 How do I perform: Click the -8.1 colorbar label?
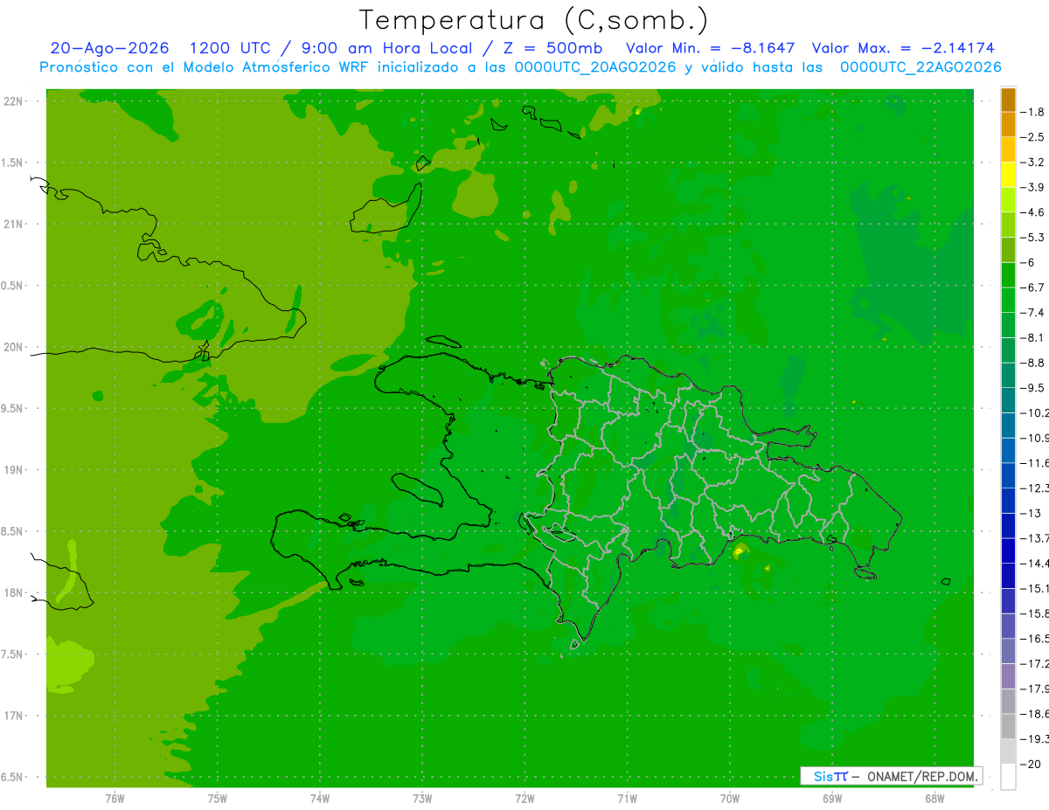[1034, 337]
